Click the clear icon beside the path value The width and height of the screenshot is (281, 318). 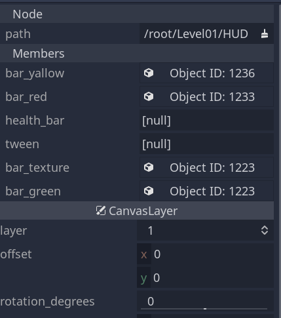(265, 34)
